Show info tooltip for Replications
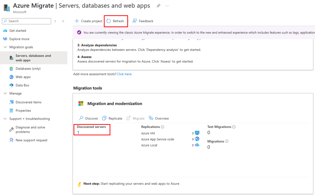The width and height of the screenshot is (315, 195). pos(162,127)
